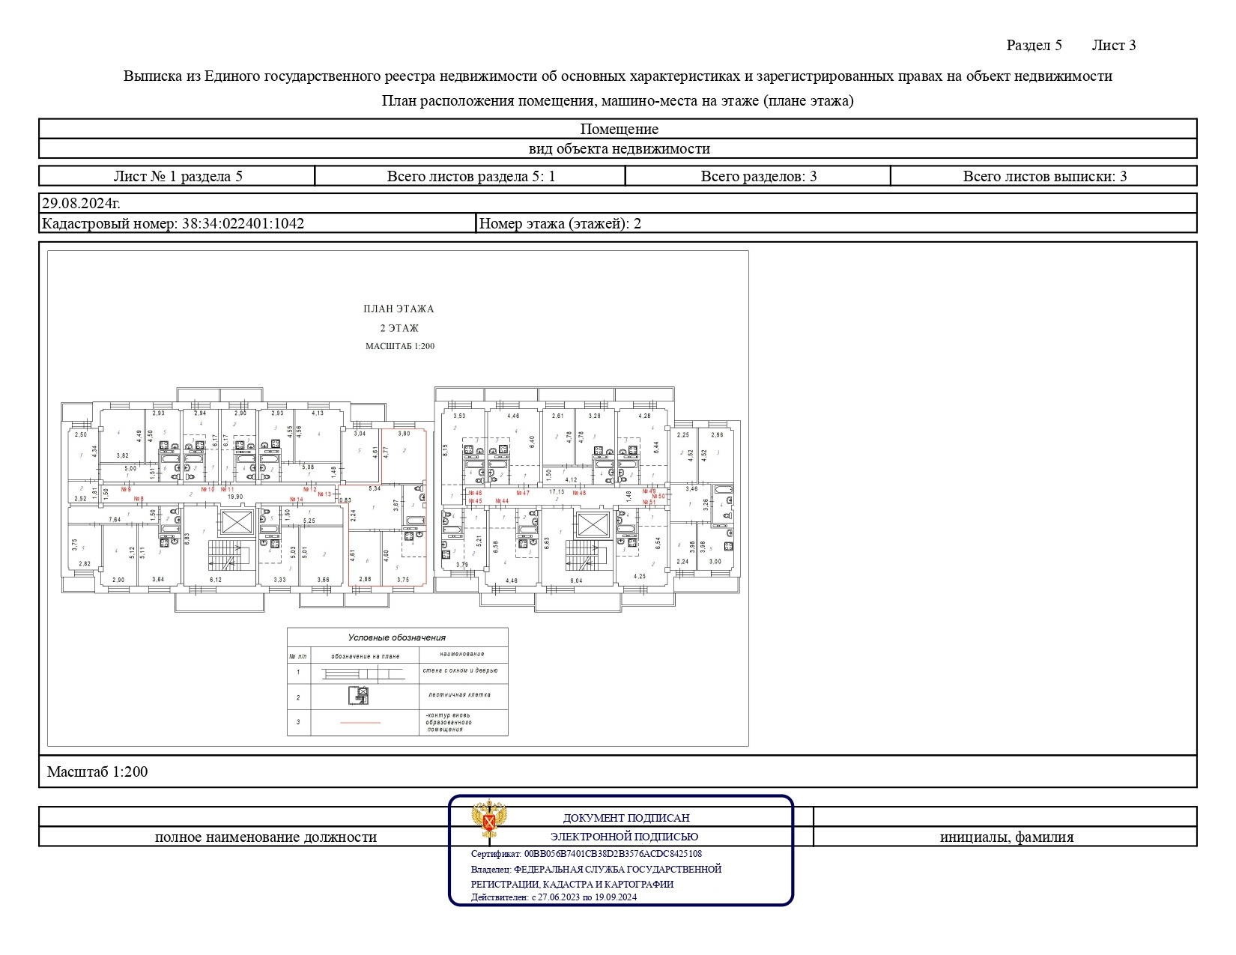Click the wall-with-window symbol in the legend
The image size is (1236, 955).
(363, 673)
